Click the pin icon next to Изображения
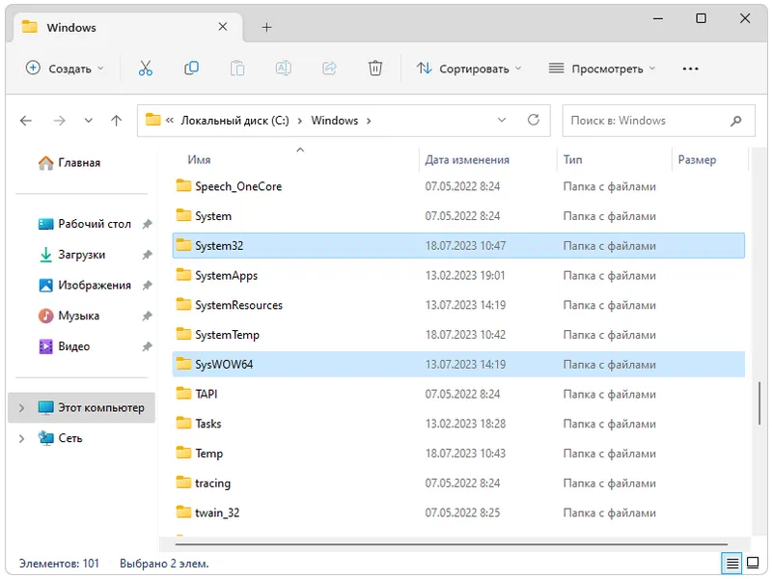 147,286
